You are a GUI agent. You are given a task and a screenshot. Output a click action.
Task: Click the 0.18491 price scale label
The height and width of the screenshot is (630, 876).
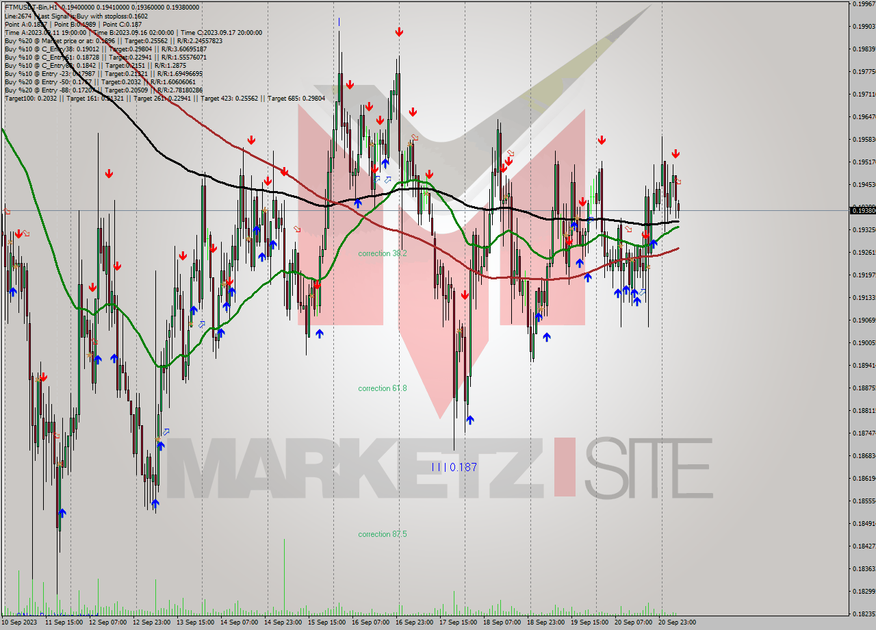point(863,523)
